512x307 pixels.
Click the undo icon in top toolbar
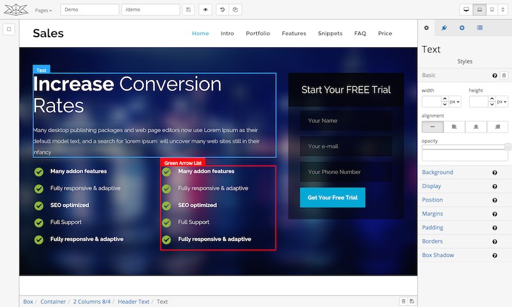[x=222, y=10]
